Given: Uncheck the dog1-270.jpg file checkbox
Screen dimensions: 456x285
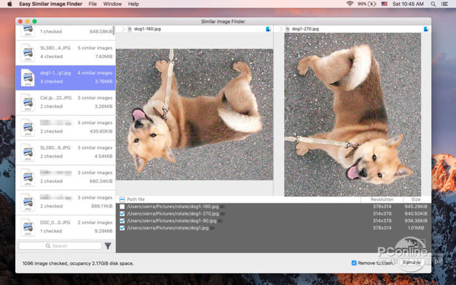Looking at the screenshot, I should (x=122, y=213).
